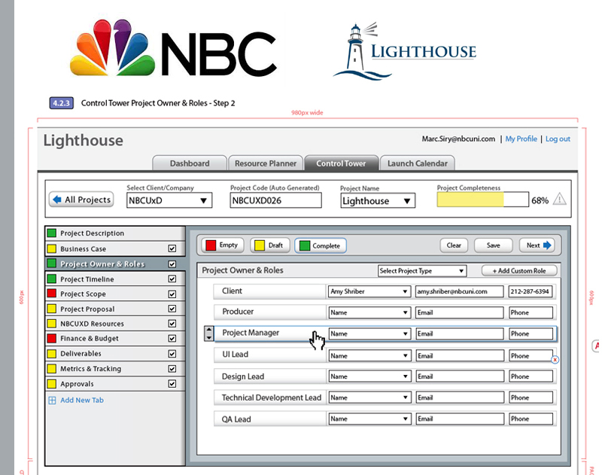Open My Profile link
Image resolution: width=602 pixels, height=475 pixels.
521,139
